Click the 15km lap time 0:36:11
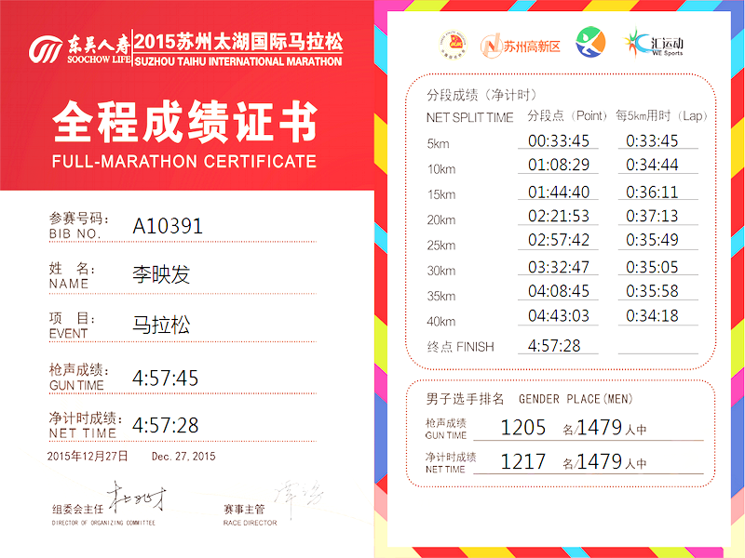745x558 pixels. tap(652, 193)
